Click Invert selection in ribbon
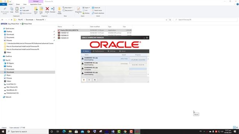 pos(98,13)
